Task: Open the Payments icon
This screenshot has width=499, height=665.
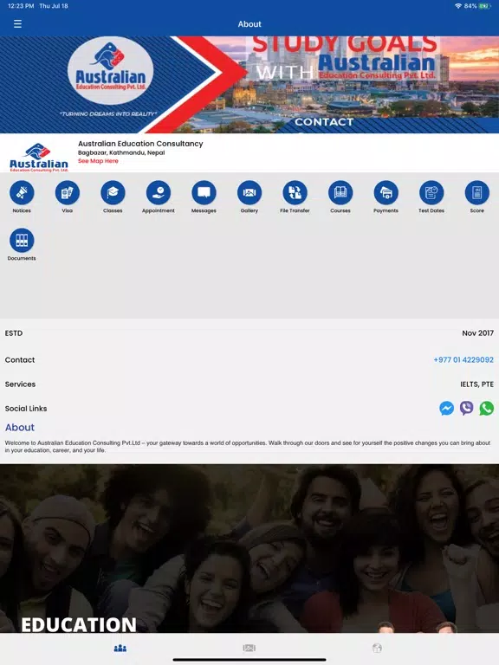Action: pos(386,192)
